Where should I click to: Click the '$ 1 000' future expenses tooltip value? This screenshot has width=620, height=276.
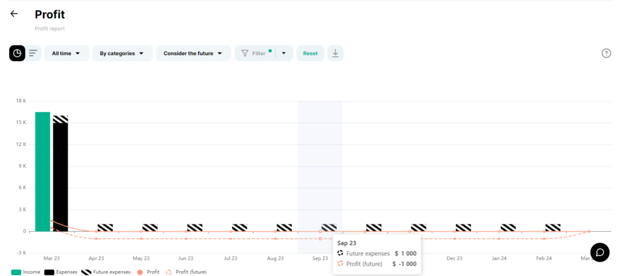405,254
